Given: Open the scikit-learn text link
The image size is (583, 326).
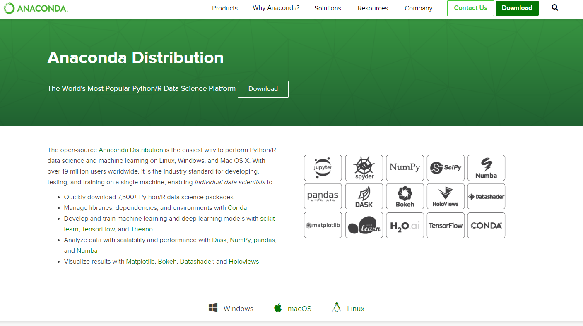Looking at the screenshot, I should (171, 224).
